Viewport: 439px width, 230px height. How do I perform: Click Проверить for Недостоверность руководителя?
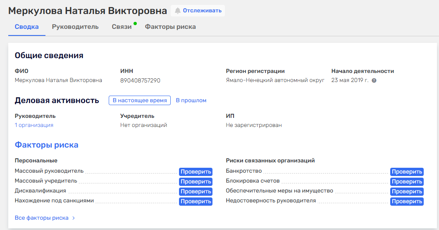407,202
